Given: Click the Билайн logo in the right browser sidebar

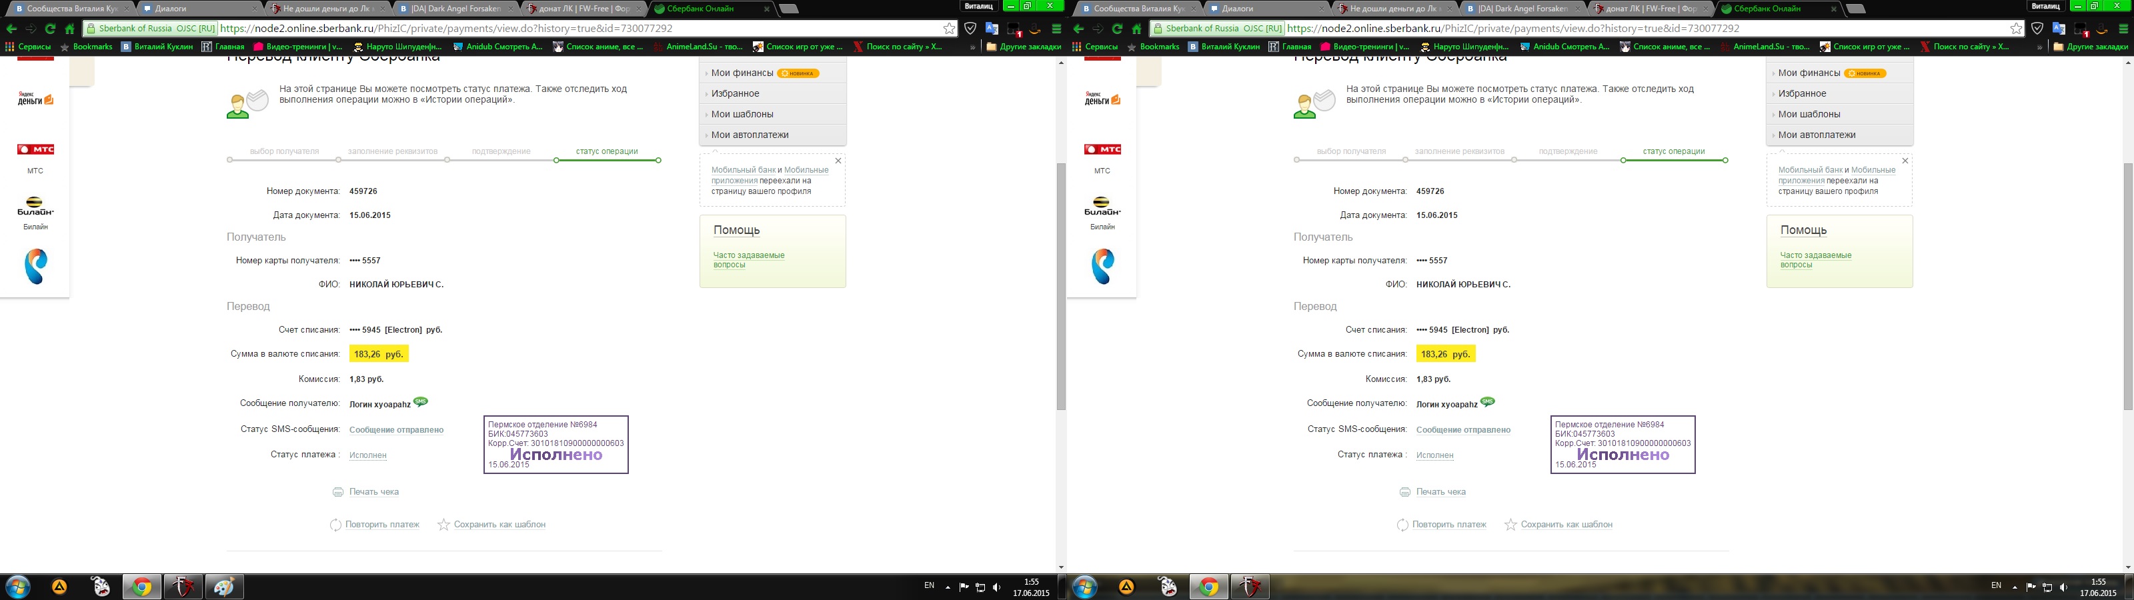Looking at the screenshot, I should pyautogui.click(x=1102, y=207).
